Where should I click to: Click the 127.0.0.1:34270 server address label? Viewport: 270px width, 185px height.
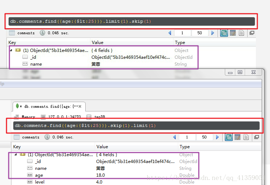point(65,117)
